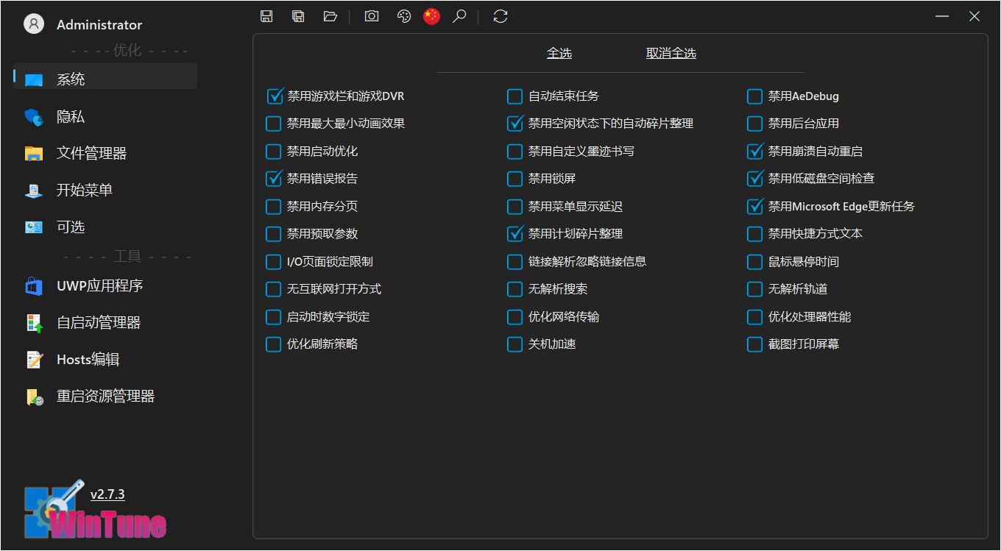Click the refresh icon in toolbar
Viewport: 1001px width, 551px height.
pos(501,16)
